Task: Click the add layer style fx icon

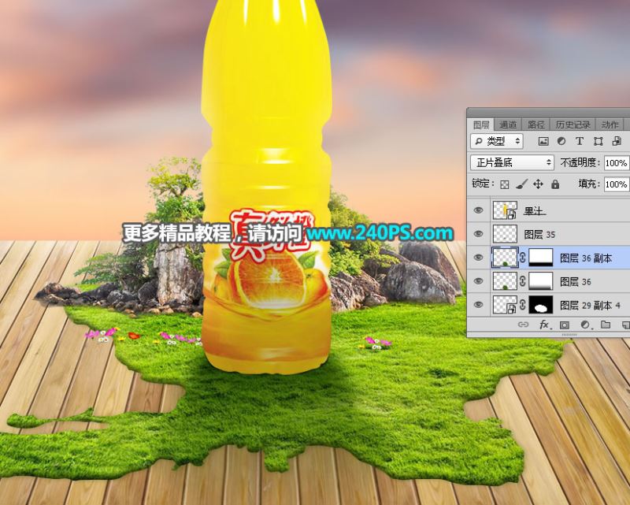Action: (x=543, y=325)
